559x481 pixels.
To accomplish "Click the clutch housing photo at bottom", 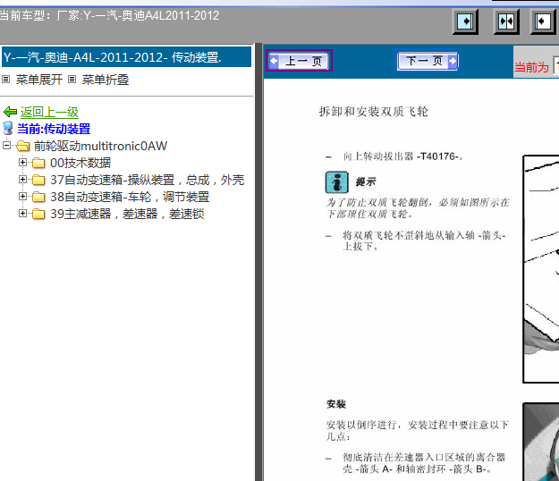I will click(x=541, y=442).
